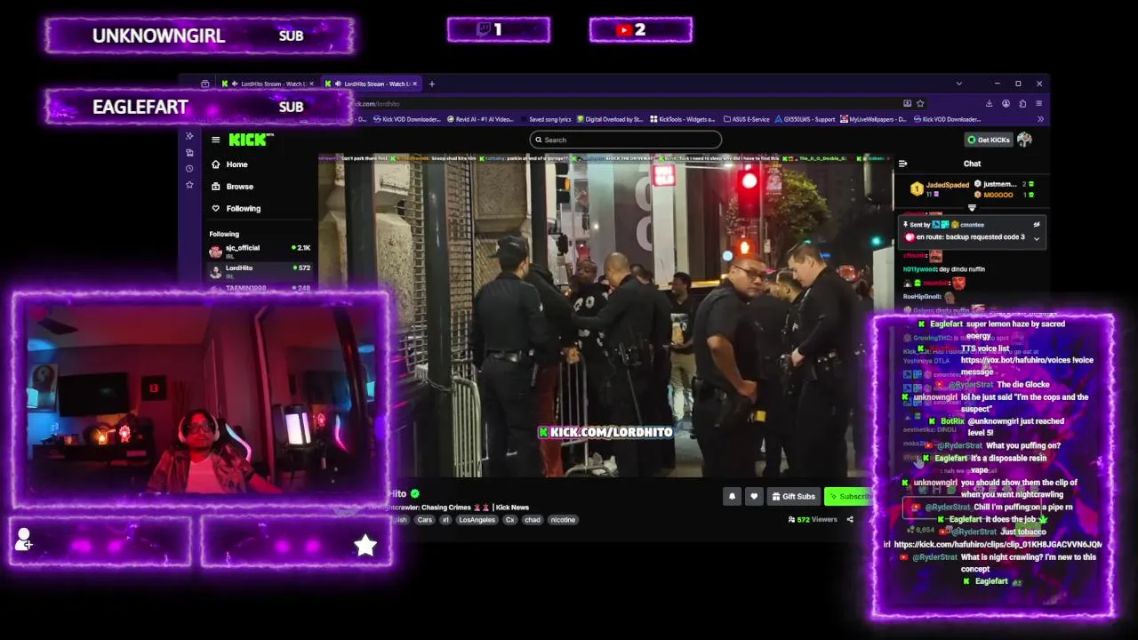Expand the pinned message chevron
1138x640 pixels.
pos(1036,238)
